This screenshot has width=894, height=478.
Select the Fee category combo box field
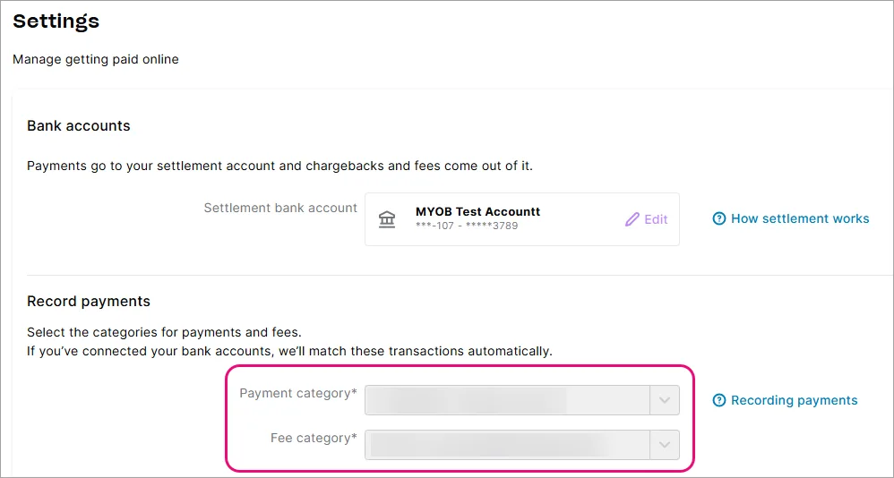point(521,444)
